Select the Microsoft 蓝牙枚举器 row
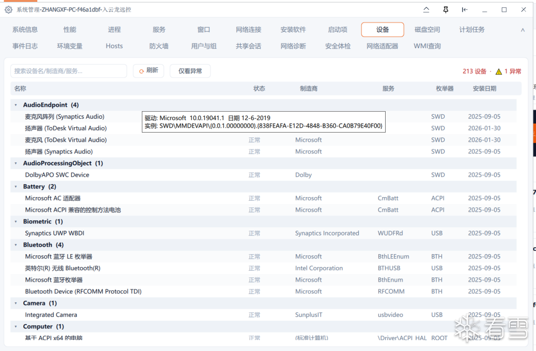The height and width of the screenshot is (351, 536). (263, 280)
